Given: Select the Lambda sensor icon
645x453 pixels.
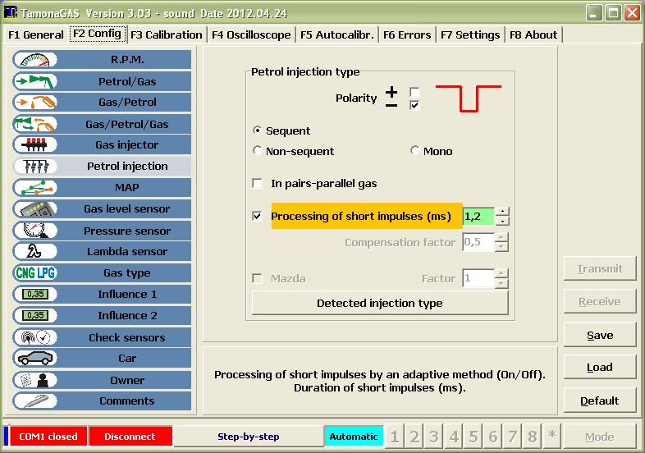Looking at the screenshot, I should click(34, 252).
